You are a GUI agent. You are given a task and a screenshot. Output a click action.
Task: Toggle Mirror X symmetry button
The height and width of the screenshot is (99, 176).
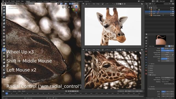pos(163,92)
